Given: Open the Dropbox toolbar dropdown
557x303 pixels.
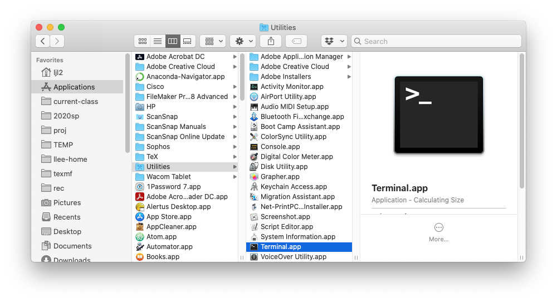Looking at the screenshot, I should pyautogui.click(x=334, y=41).
